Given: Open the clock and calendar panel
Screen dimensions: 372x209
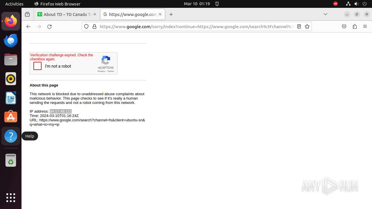Looking at the screenshot, I should click(197, 4).
